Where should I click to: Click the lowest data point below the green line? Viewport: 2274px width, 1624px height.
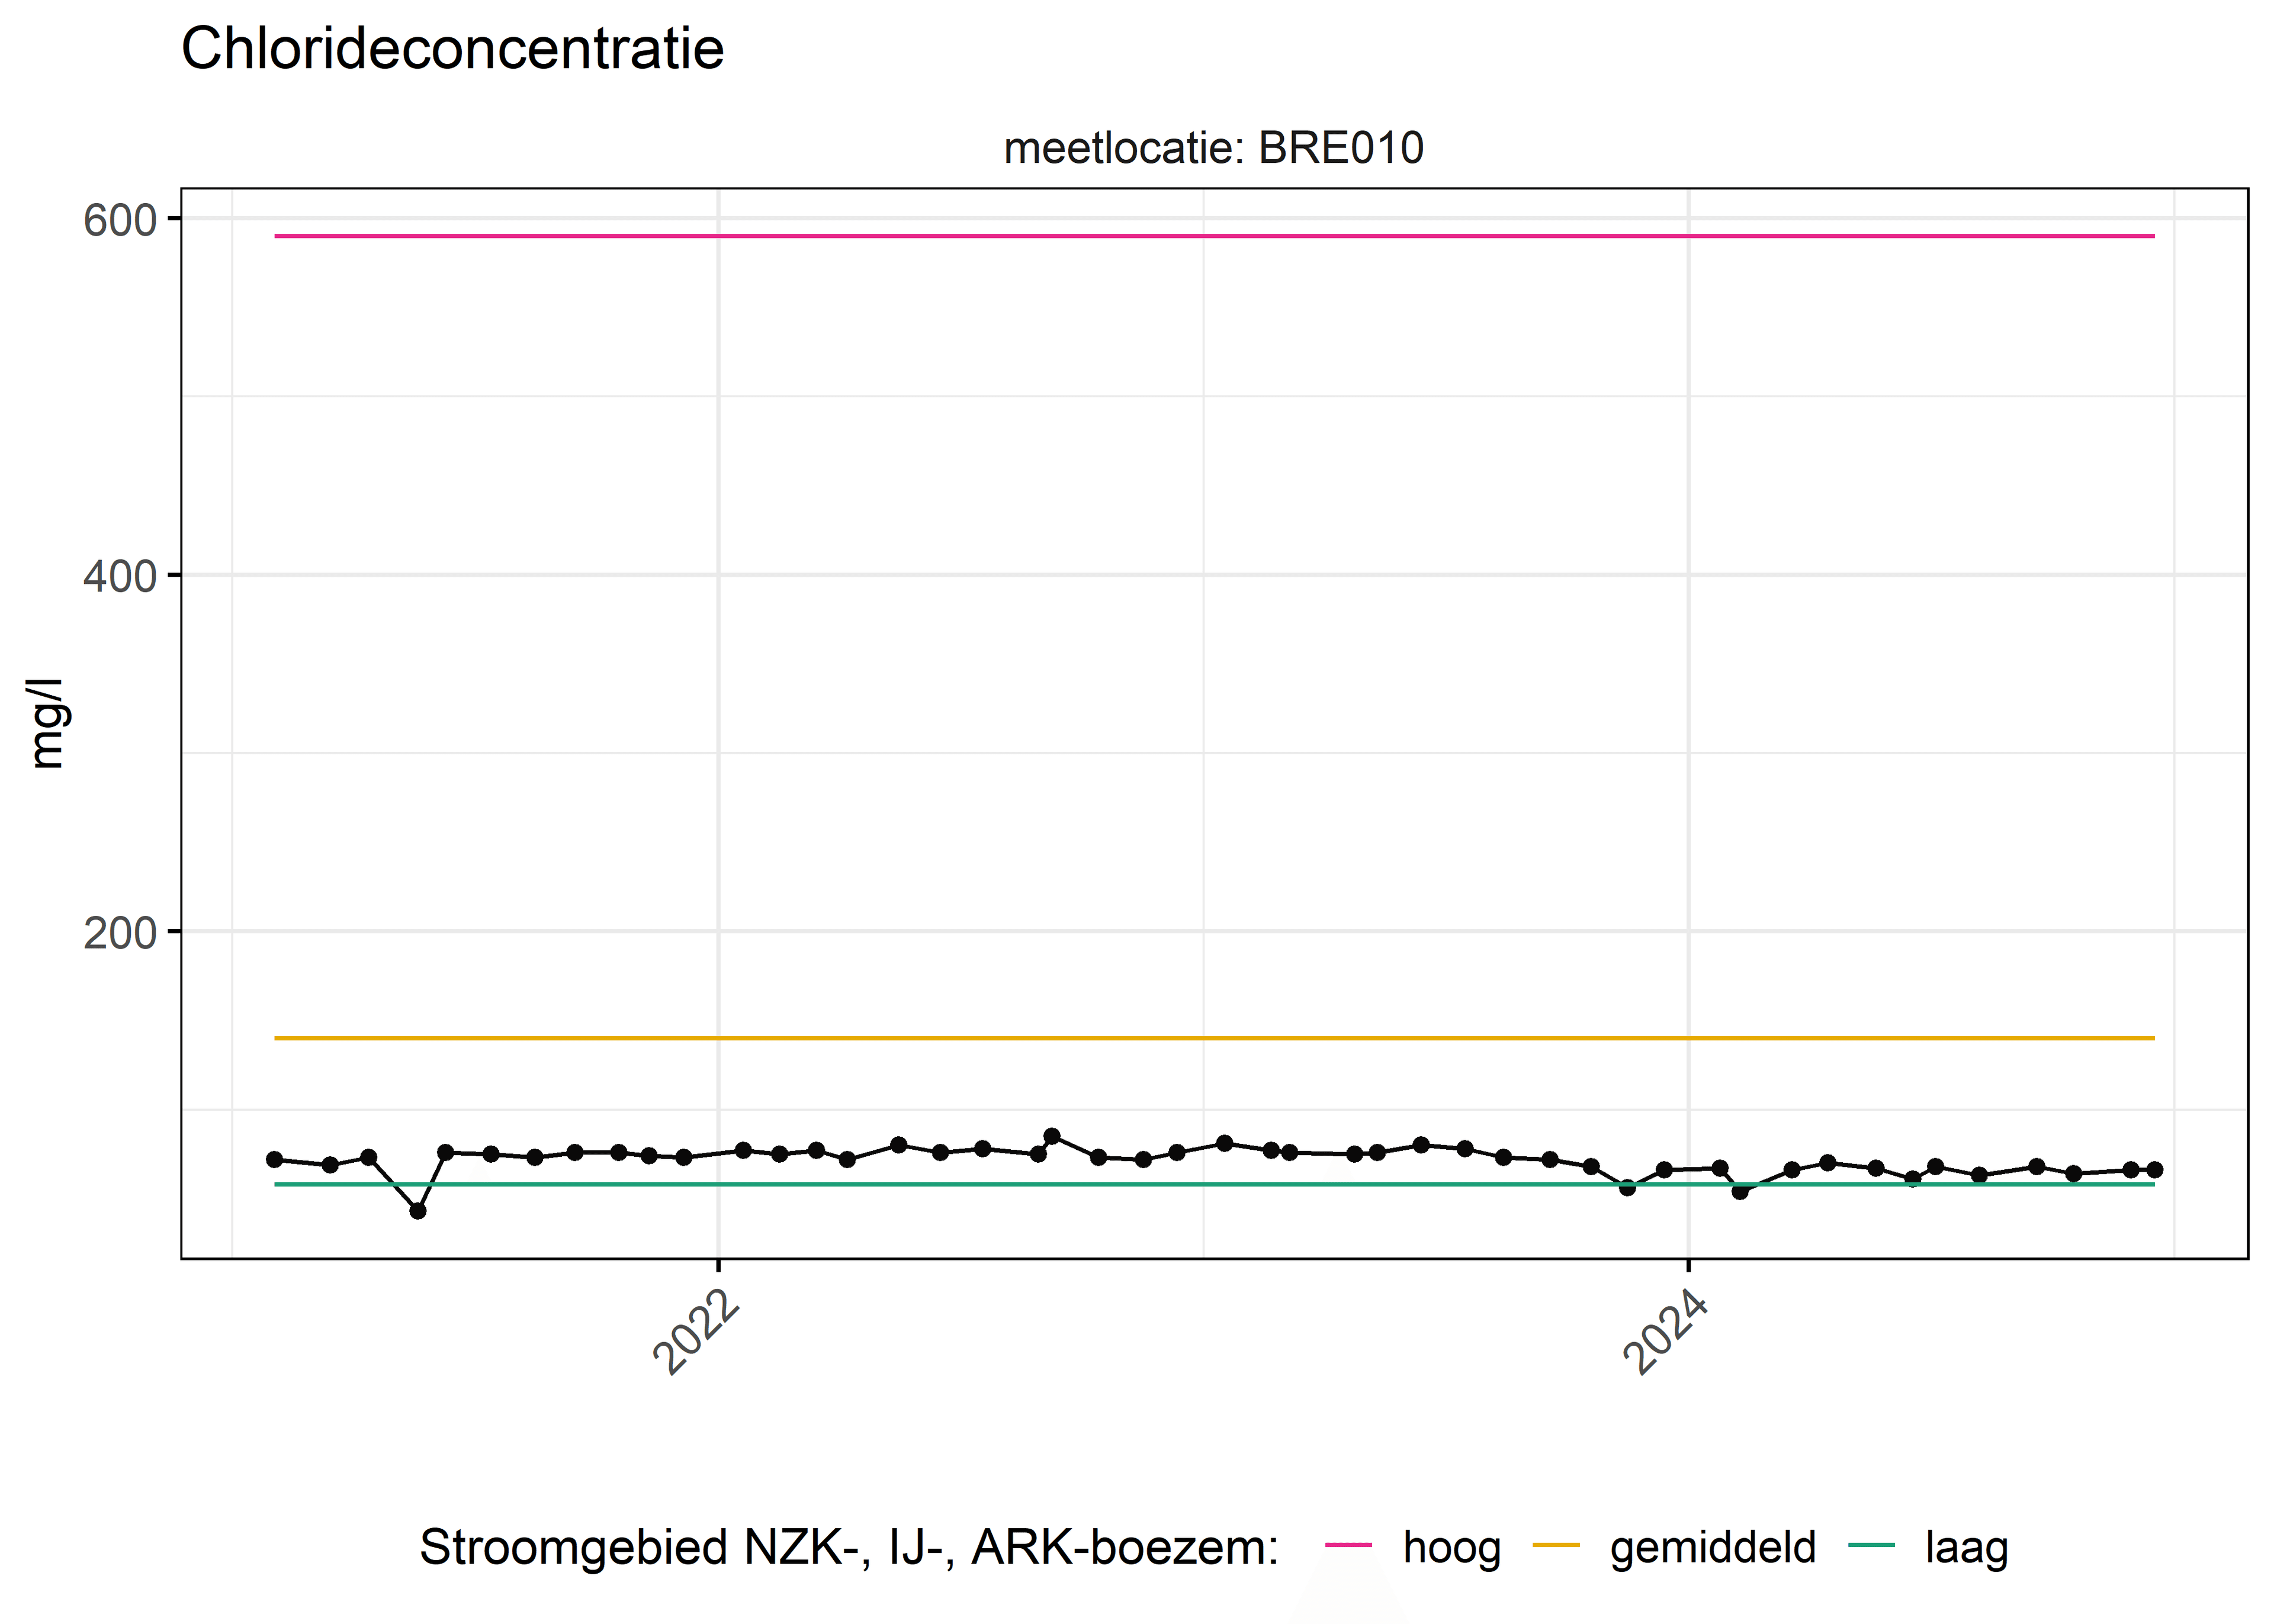(418, 1211)
